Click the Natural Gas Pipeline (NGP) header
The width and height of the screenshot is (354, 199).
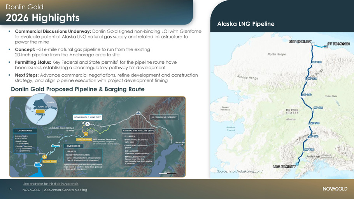coord(138,131)
